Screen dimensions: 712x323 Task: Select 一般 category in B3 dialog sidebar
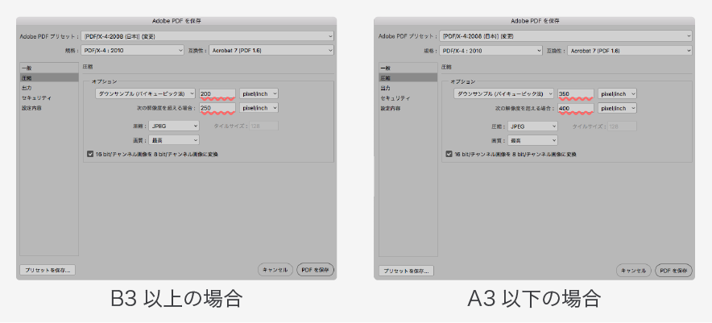(27, 68)
